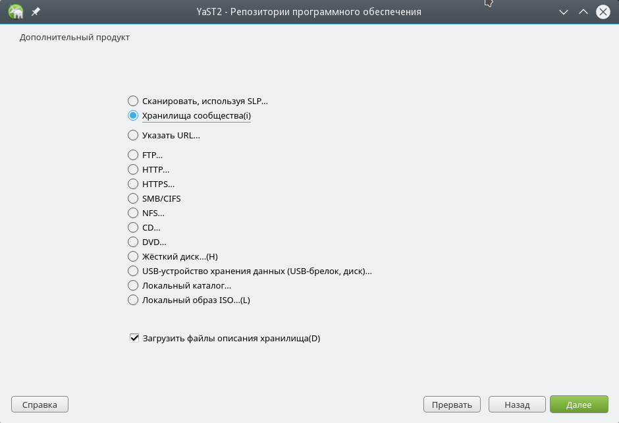The height and width of the screenshot is (423, 619).
Task: Pick 'Локальный образ ISO' option
Action: (x=133, y=300)
